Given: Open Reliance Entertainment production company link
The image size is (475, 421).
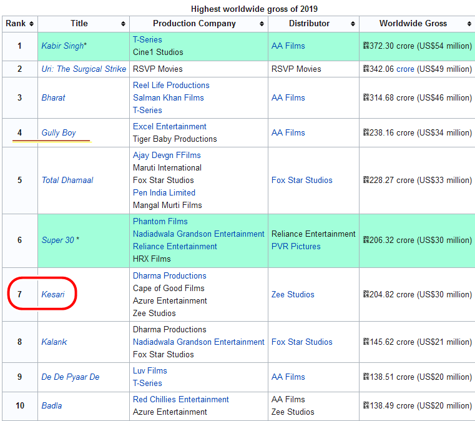Looking at the screenshot, I should tap(175, 246).
